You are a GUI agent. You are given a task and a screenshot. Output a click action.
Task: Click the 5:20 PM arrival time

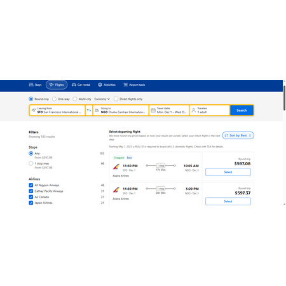coord(193,189)
